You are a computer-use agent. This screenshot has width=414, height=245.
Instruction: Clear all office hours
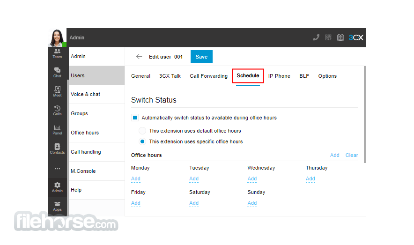[x=352, y=155]
